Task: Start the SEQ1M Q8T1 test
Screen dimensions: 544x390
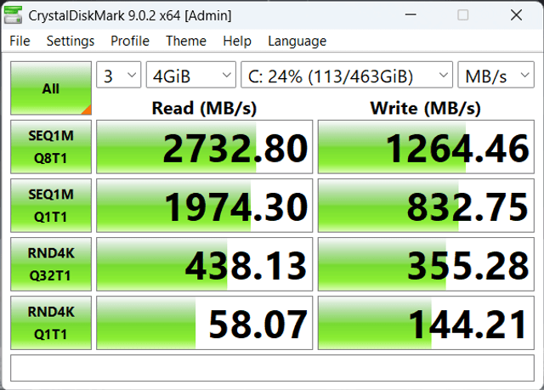Action: tap(51, 147)
